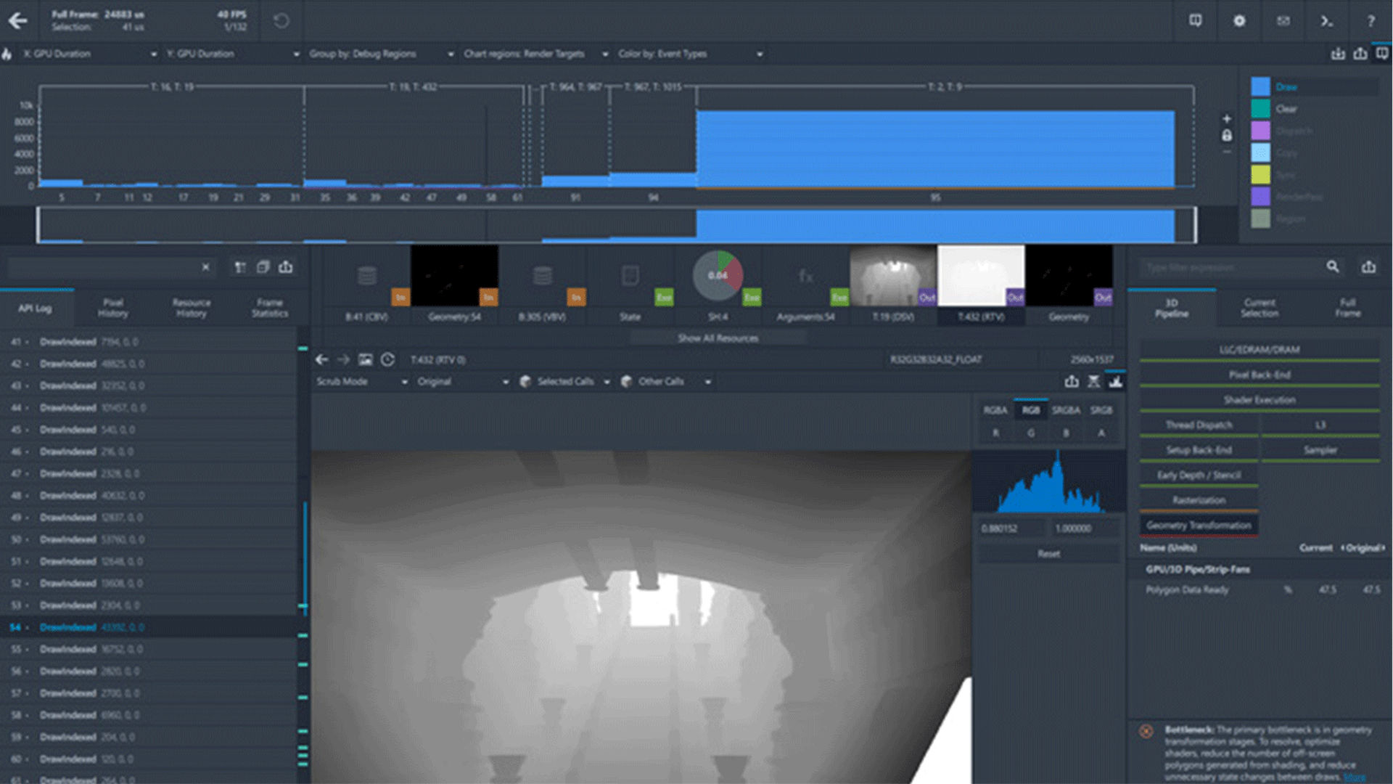
Task: Open the help question mark icon
Action: tap(1371, 20)
